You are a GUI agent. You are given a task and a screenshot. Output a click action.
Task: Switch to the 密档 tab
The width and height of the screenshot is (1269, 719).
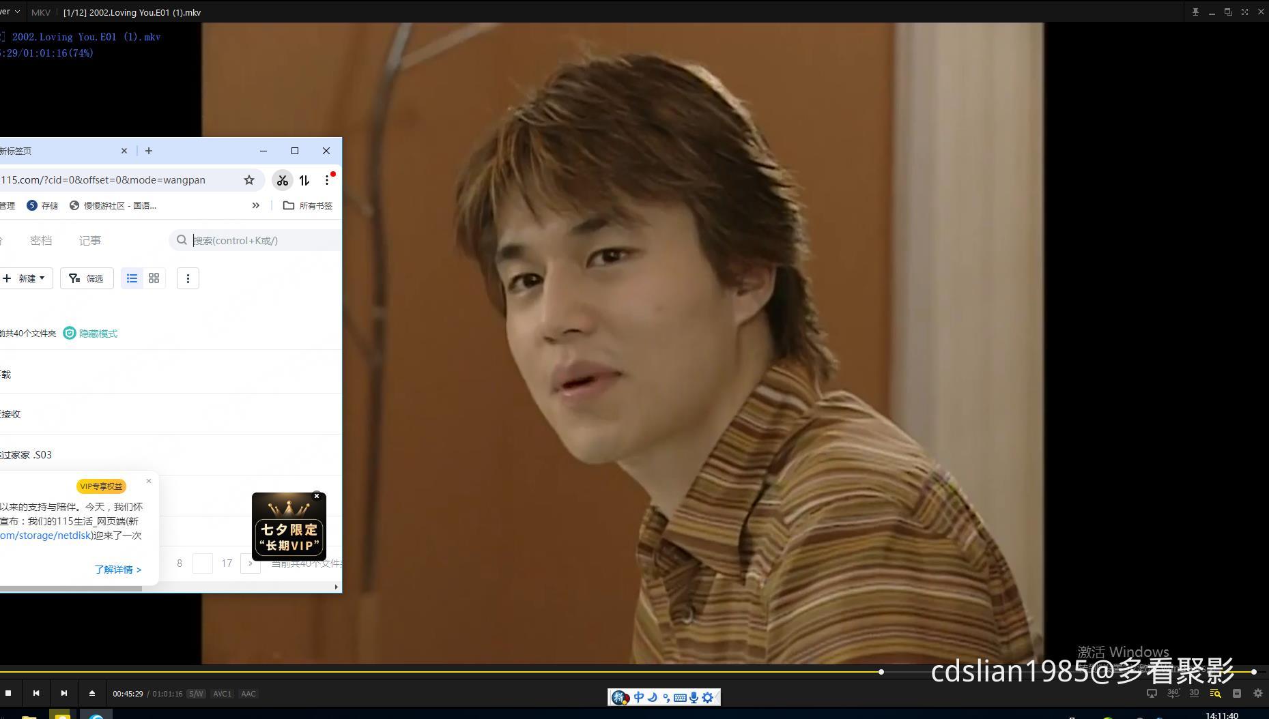[x=41, y=241]
